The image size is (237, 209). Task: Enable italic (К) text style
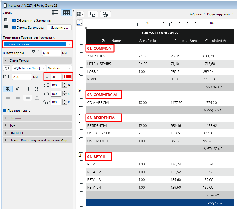point(17,89)
